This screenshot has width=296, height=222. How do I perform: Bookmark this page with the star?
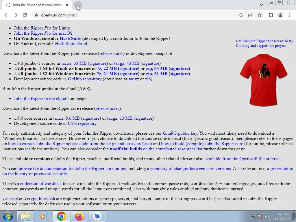(260, 15)
